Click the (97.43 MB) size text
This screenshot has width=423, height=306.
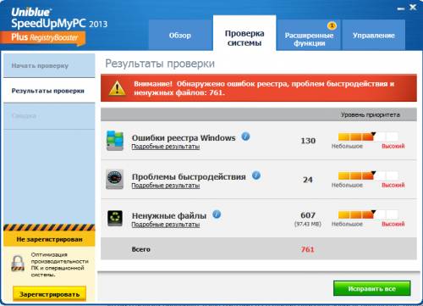[x=308, y=224]
